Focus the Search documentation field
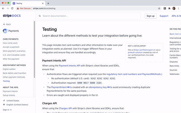The image size is (181, 113). [89, 16]
